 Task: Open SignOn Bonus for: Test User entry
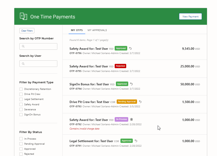click(89, 84)
